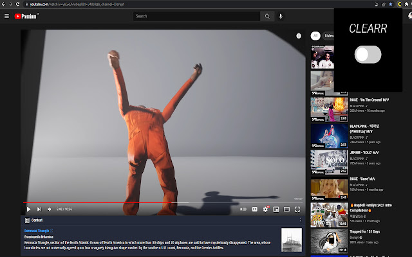Click the yellow crescent CLEARR extension icon

399,4
